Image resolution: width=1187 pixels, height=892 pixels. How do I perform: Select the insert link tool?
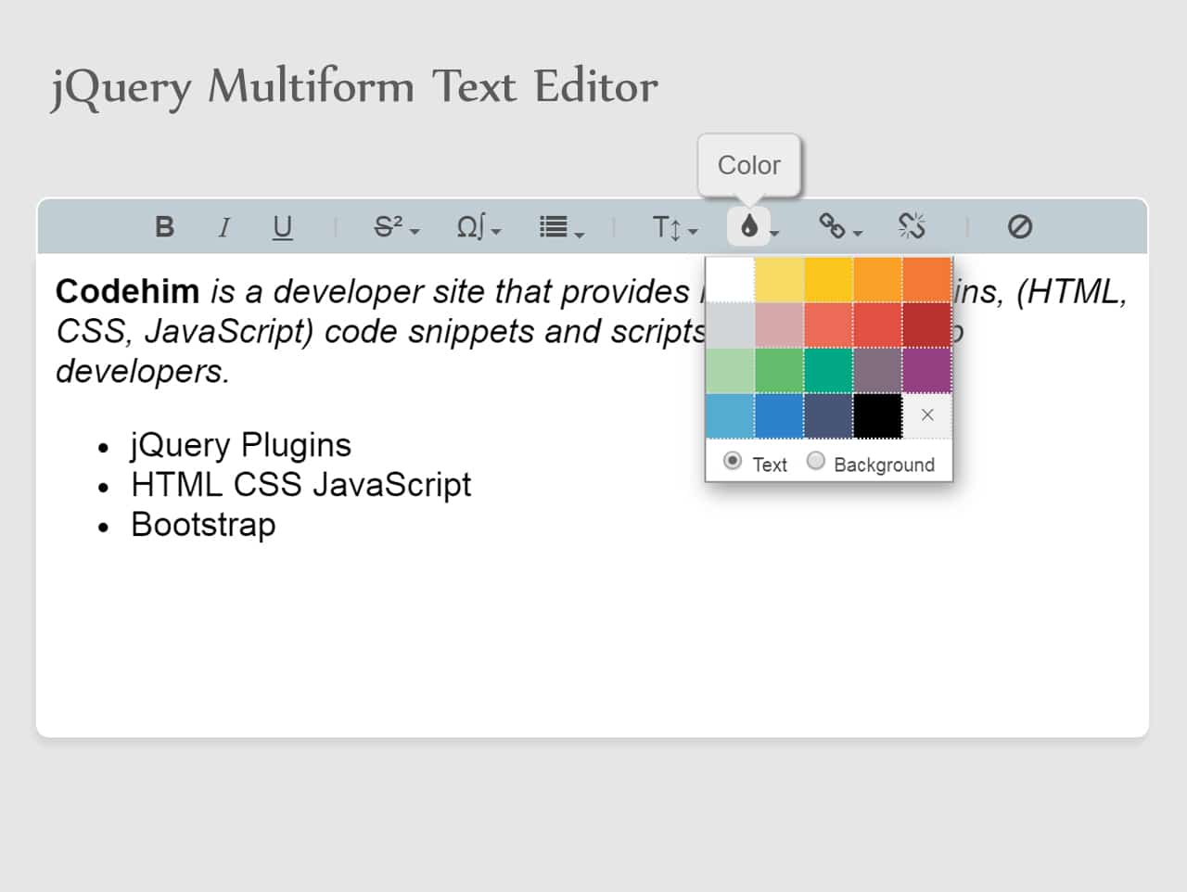(x=832, y=225)
